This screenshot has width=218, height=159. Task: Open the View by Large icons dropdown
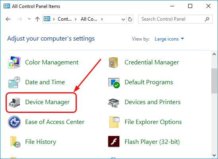(169, 39)
